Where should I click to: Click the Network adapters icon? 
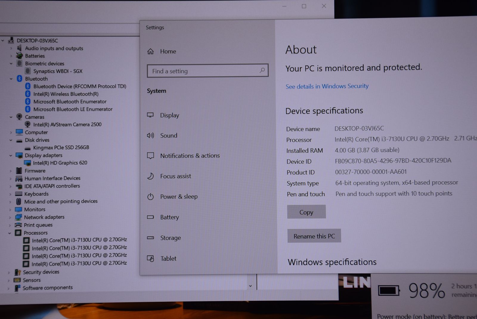(18, 217)
